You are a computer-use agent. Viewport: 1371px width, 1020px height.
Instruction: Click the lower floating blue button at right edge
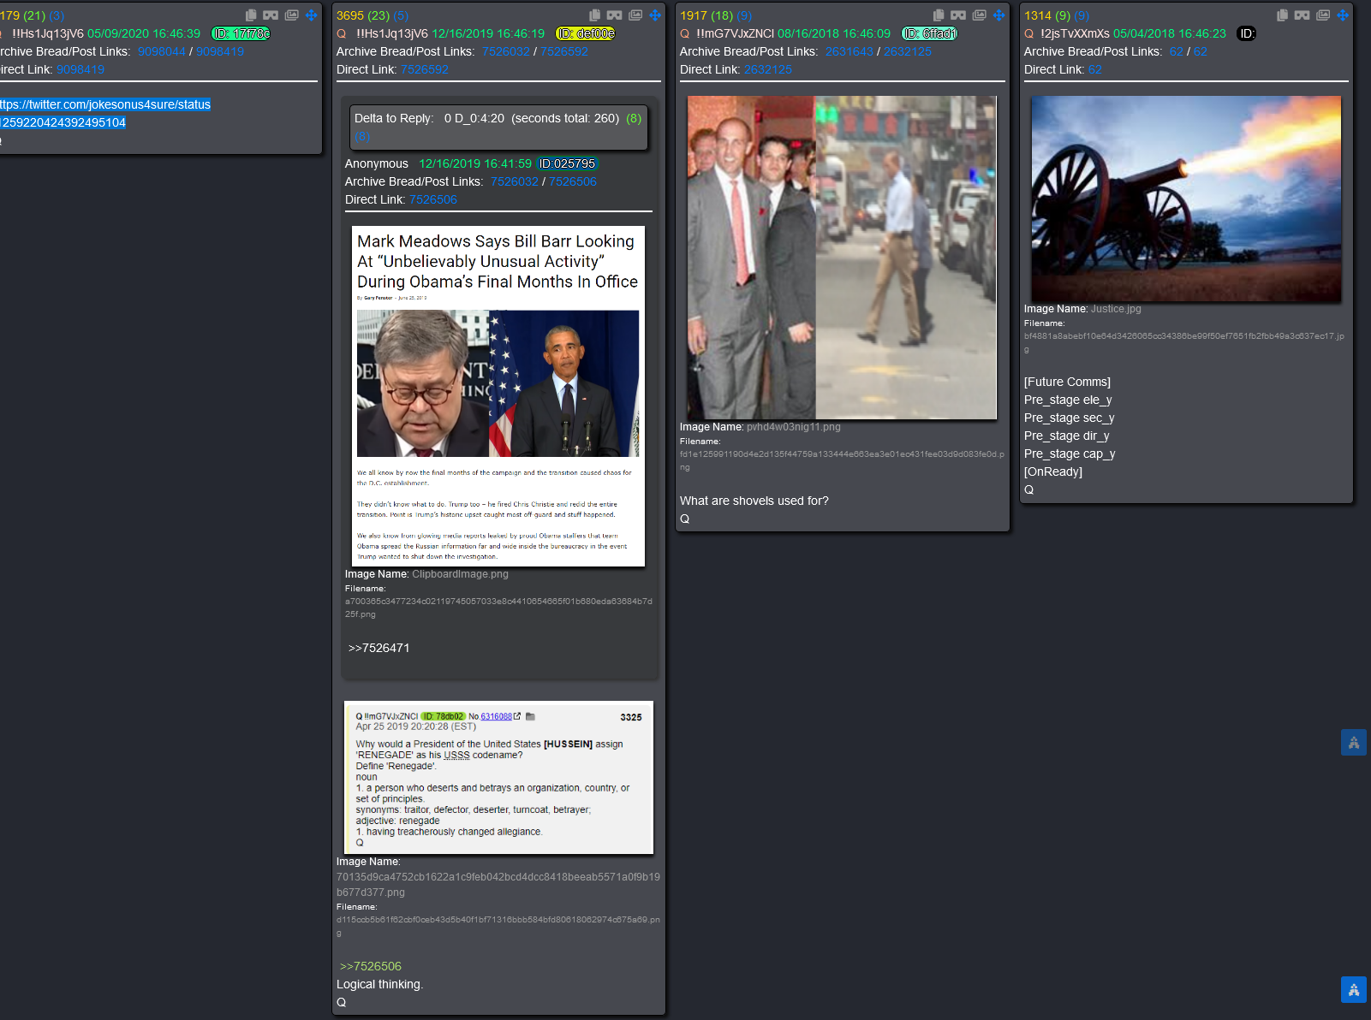(1354, 990)
